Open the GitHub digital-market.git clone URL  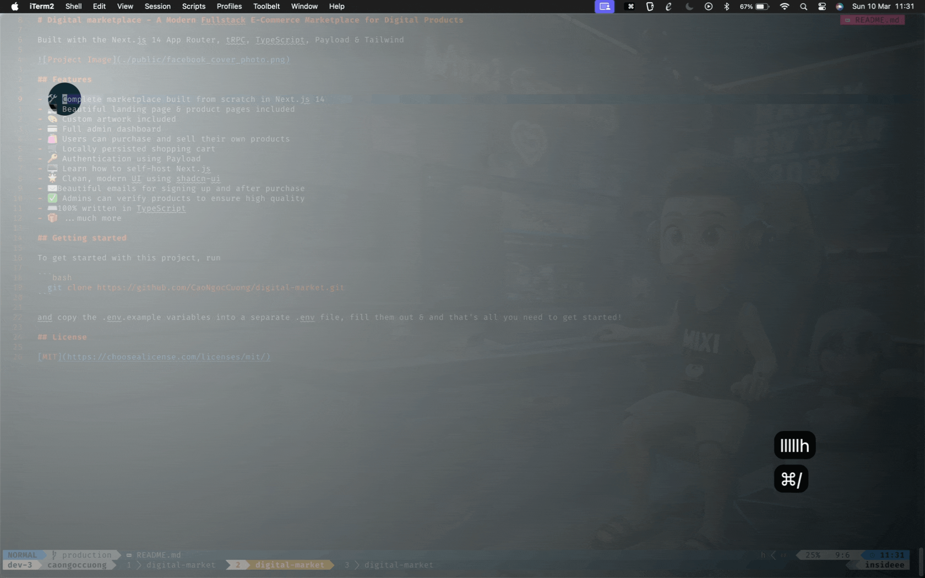tap(220, 287)
